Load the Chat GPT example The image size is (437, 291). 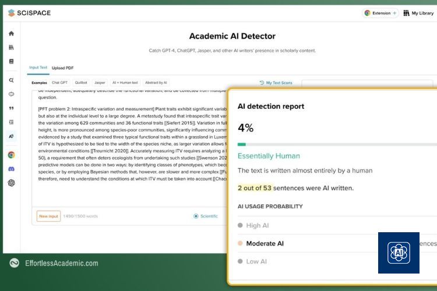pyautogui.click(x=59, y=83)
